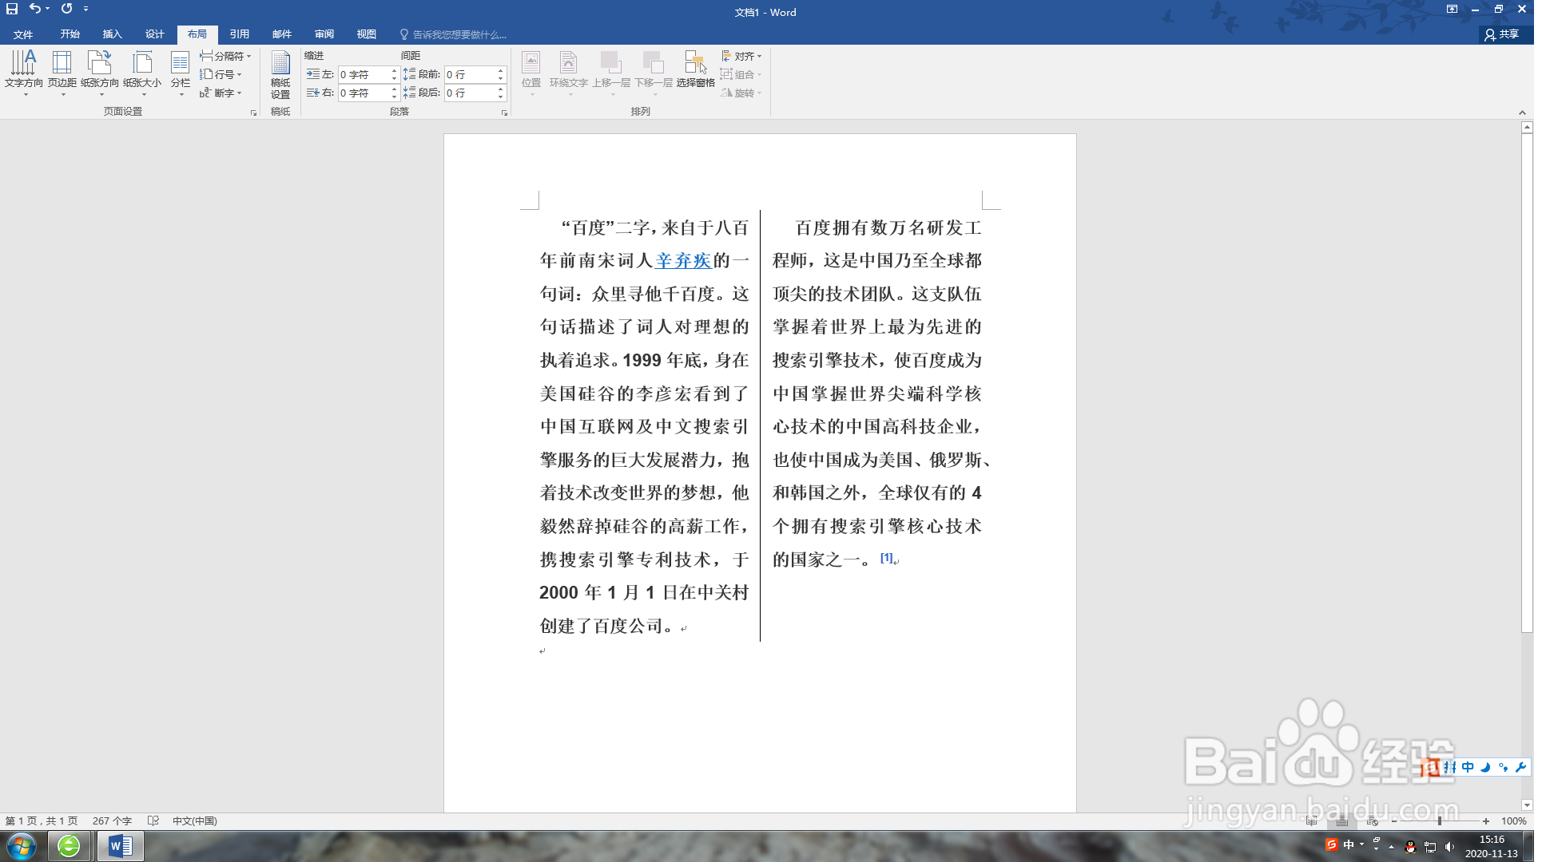The width and height of the screenshot is (1542, 862).
Task: Switch to the 审阅 Review tab
Action: [324, 34]
